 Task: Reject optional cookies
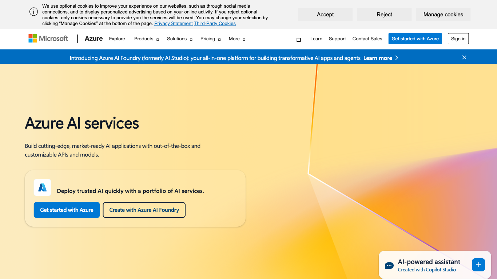tap(384, 15)
